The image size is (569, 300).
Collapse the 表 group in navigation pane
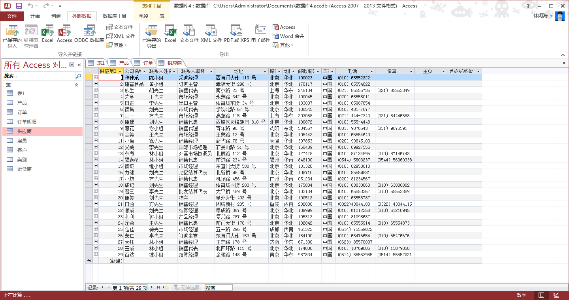pyautogui.click(x=76, y=85)
